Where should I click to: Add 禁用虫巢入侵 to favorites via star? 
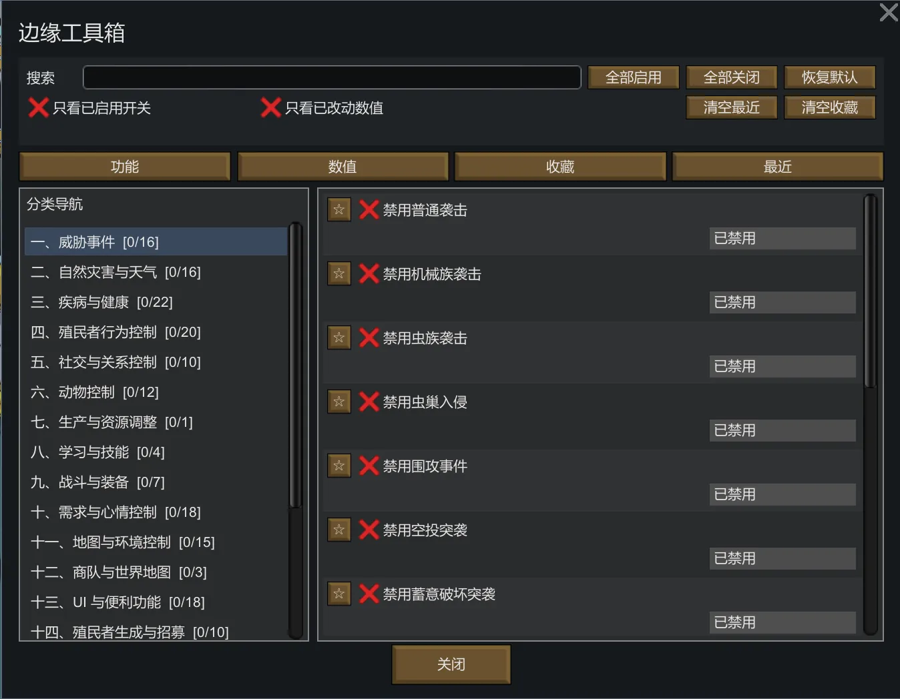pyautogui.click(x=339, y=402)
